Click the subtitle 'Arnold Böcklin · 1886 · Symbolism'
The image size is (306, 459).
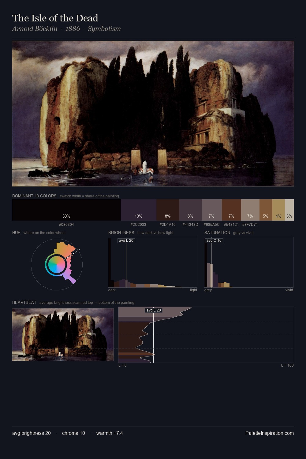pos(66,29)
